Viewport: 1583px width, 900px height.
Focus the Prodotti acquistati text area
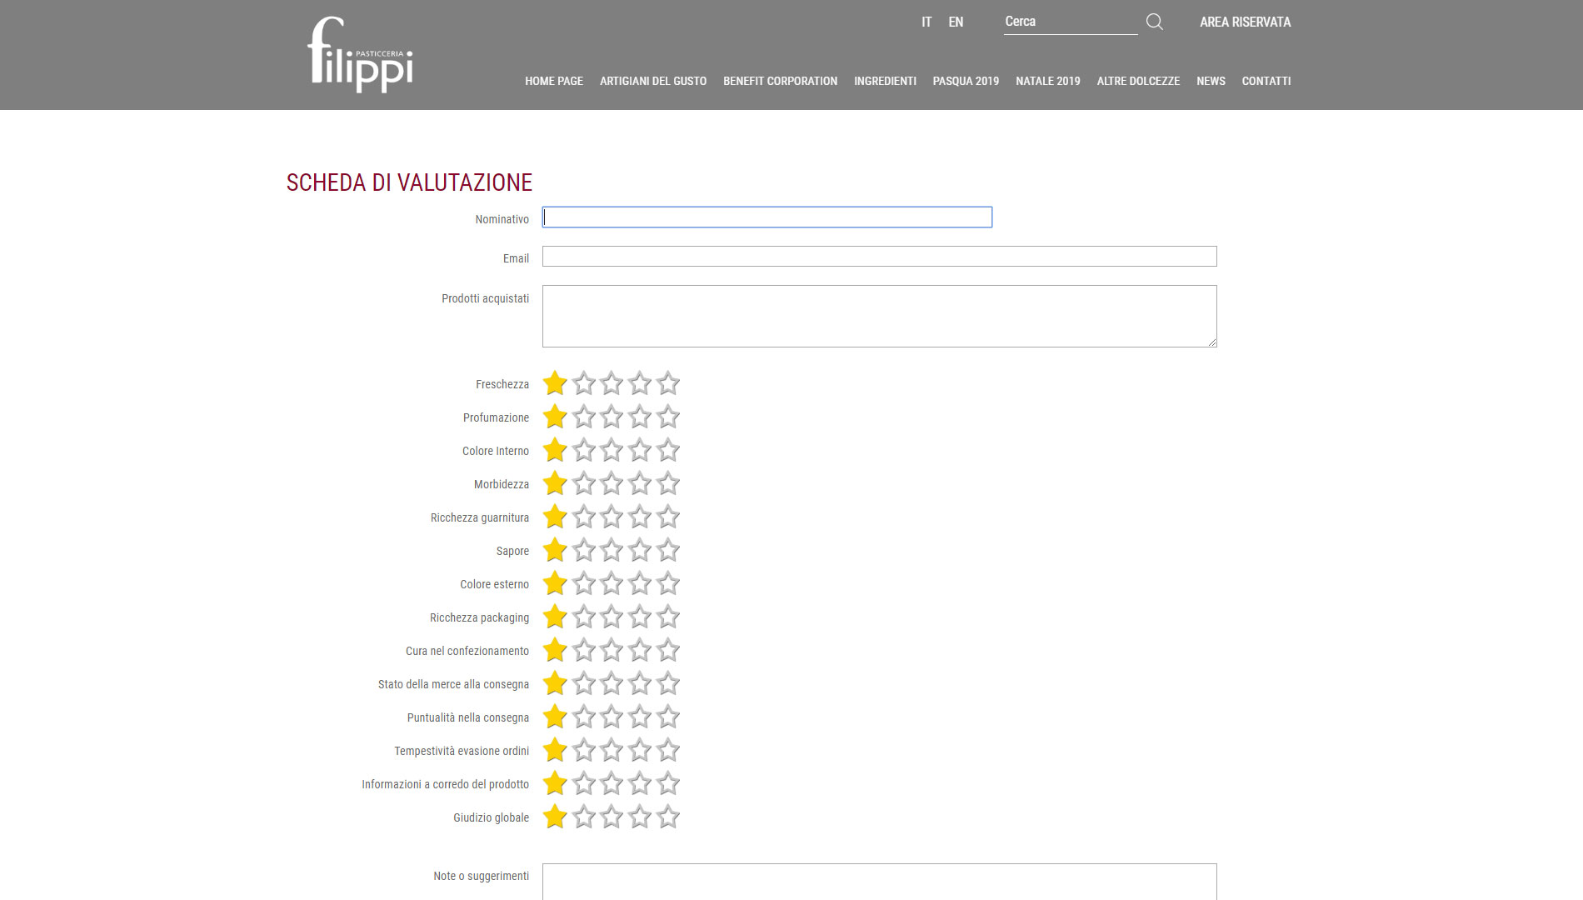pos(879,316)
